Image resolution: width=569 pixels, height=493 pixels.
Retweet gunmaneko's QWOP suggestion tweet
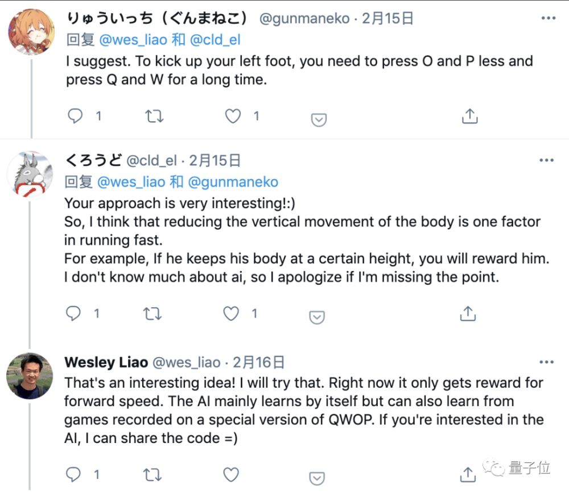point(154,116)
